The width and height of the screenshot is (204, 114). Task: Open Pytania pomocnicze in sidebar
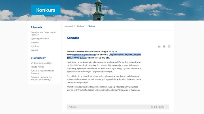(x=40, y=39)
